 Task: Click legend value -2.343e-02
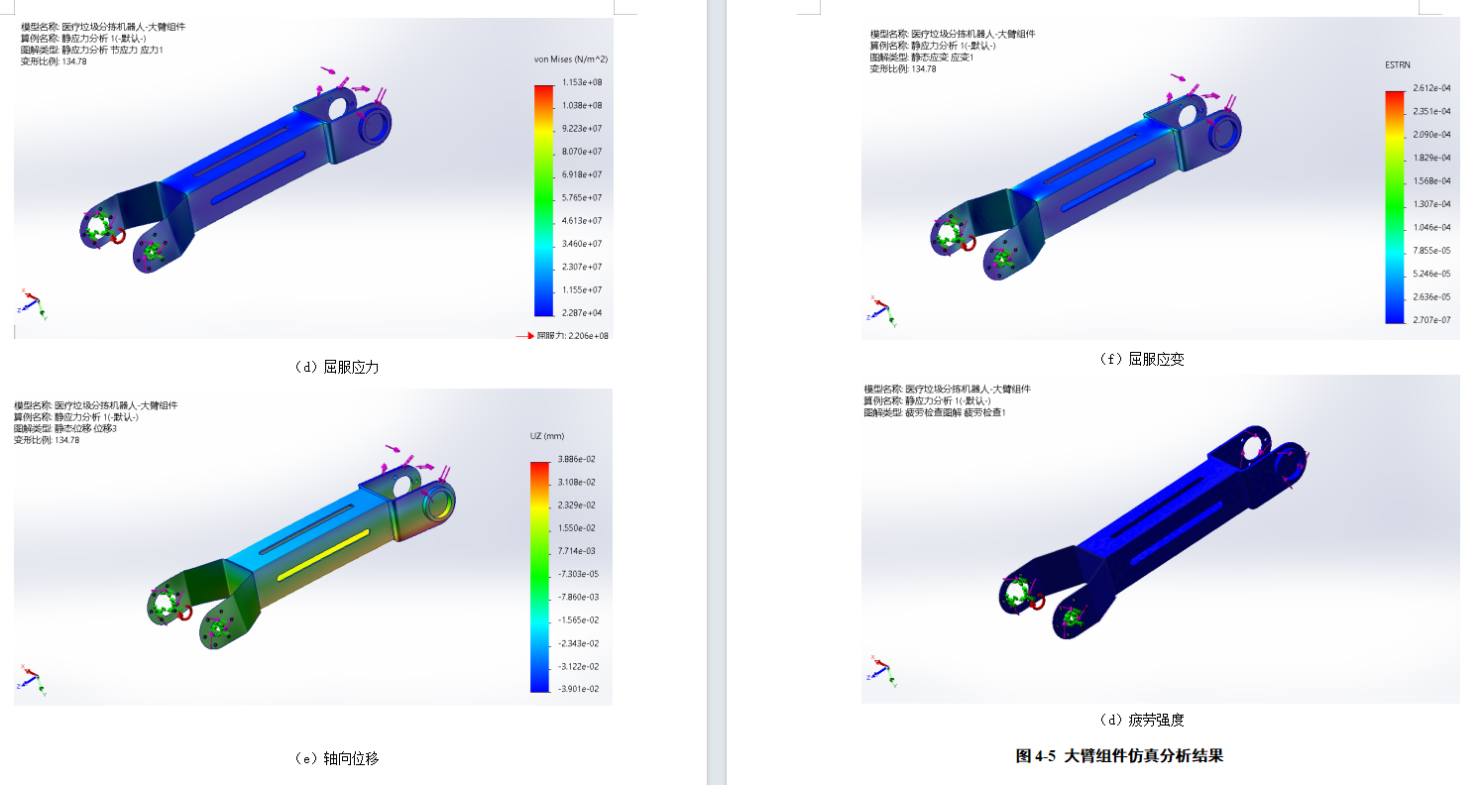[578, 643]
